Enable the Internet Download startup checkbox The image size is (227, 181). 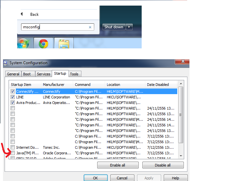[13, 147]
